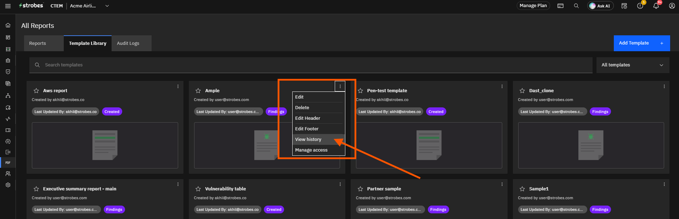The width and height of the screenshot is (679, 219).
Task: Switch to the Reports tab
Action: pos(44,43)
